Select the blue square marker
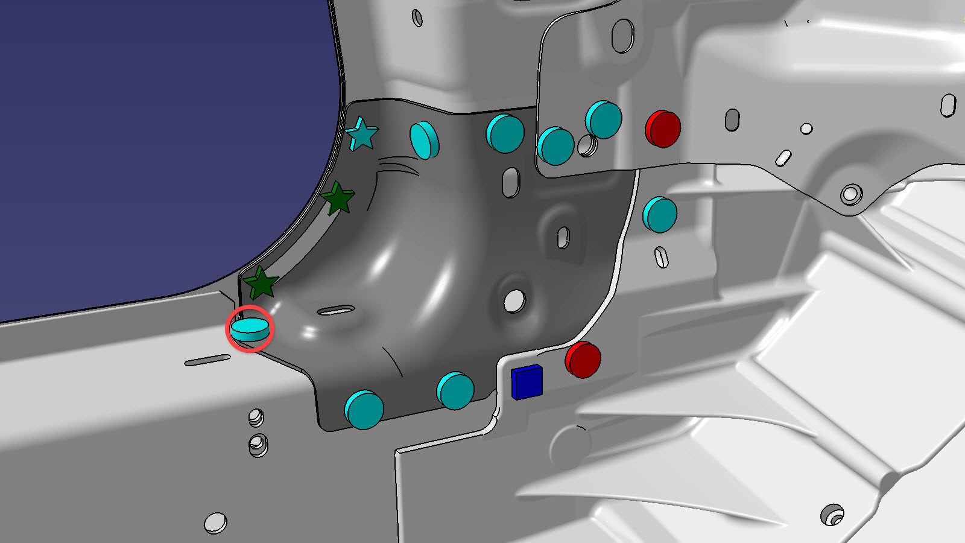 pyautogui.click(x=527, y=382)
